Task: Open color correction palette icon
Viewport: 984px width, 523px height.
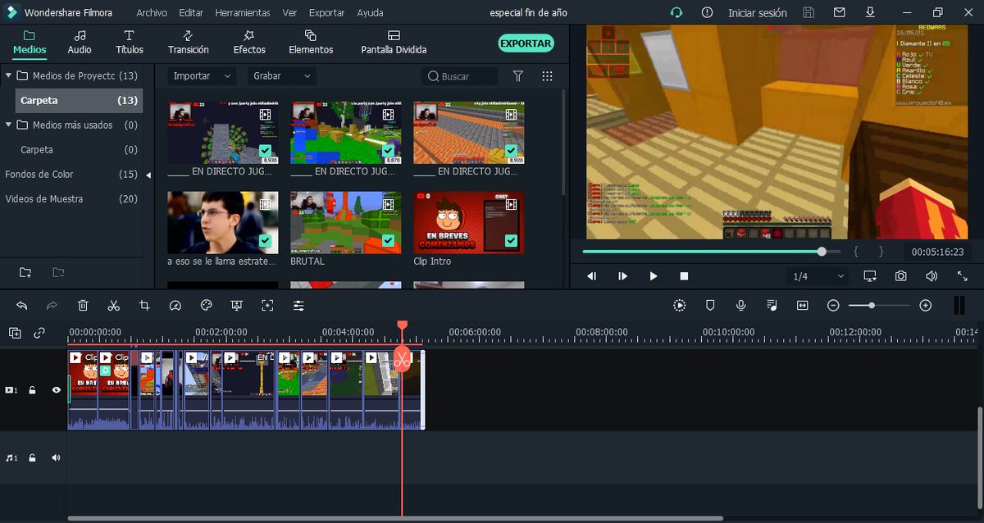Action: tap(206, 305)
